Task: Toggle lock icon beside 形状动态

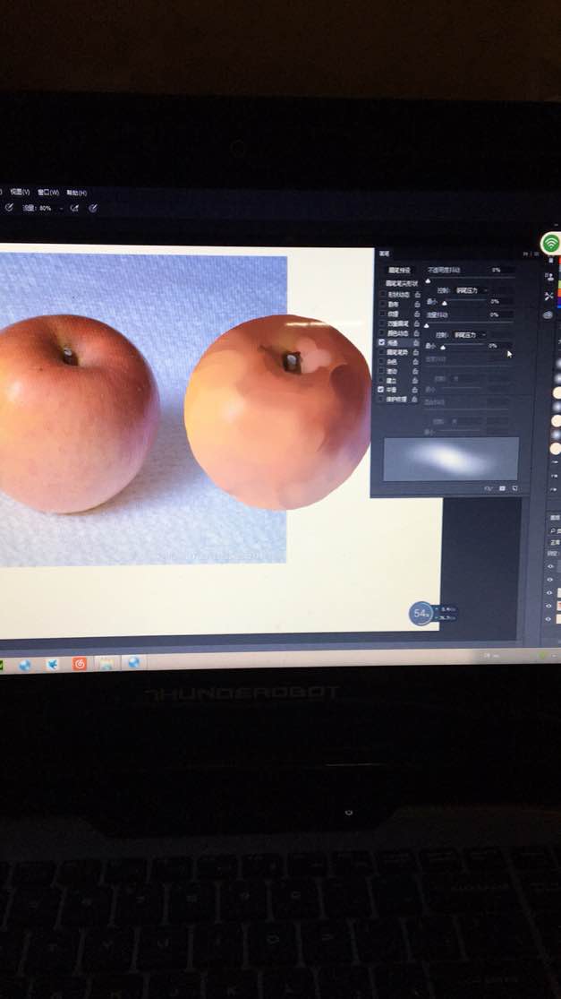Action: point(417,295)
